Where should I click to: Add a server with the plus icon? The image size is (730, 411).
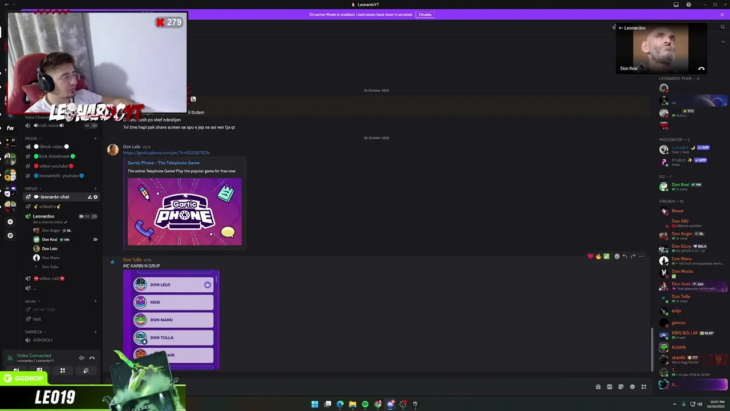pos(10,222)
